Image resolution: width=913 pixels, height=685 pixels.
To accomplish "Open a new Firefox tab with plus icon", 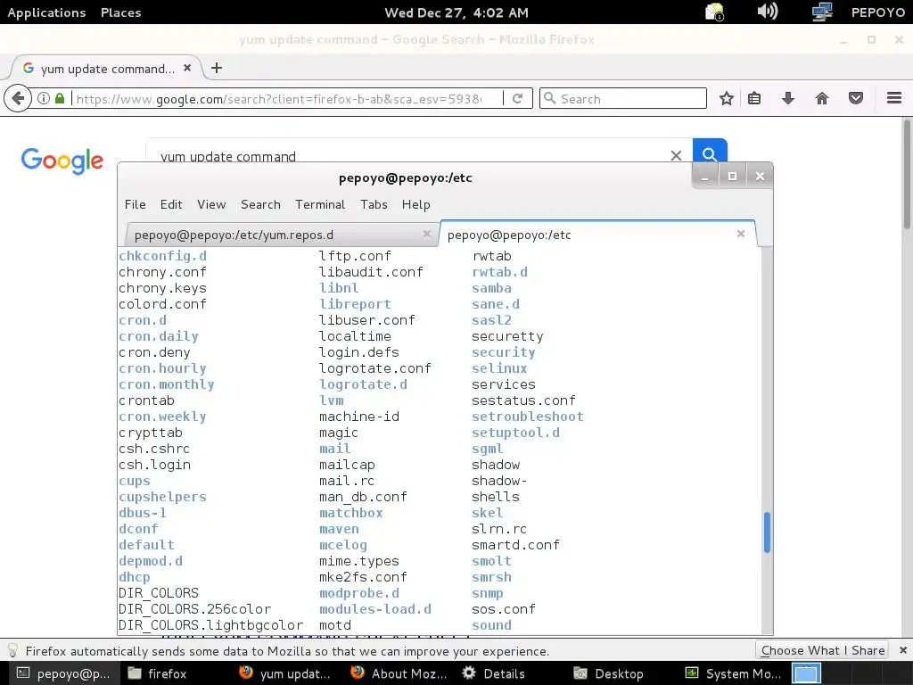I will pos(217,68).
